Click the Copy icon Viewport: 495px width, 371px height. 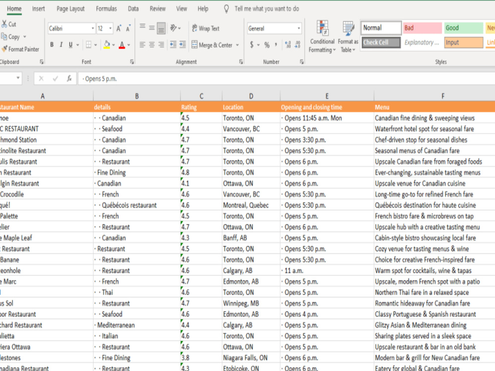pos(4,37)
